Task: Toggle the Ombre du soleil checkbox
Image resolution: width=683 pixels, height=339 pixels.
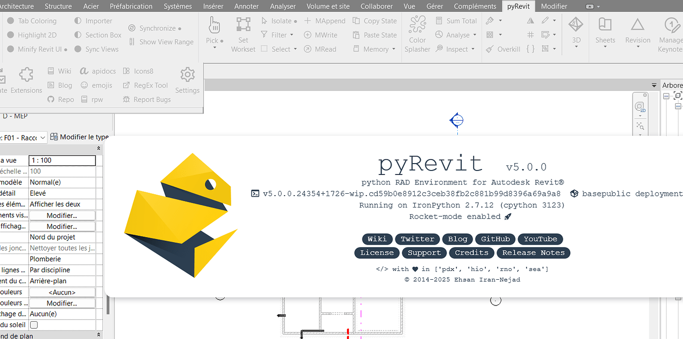Action: (34, 325)
